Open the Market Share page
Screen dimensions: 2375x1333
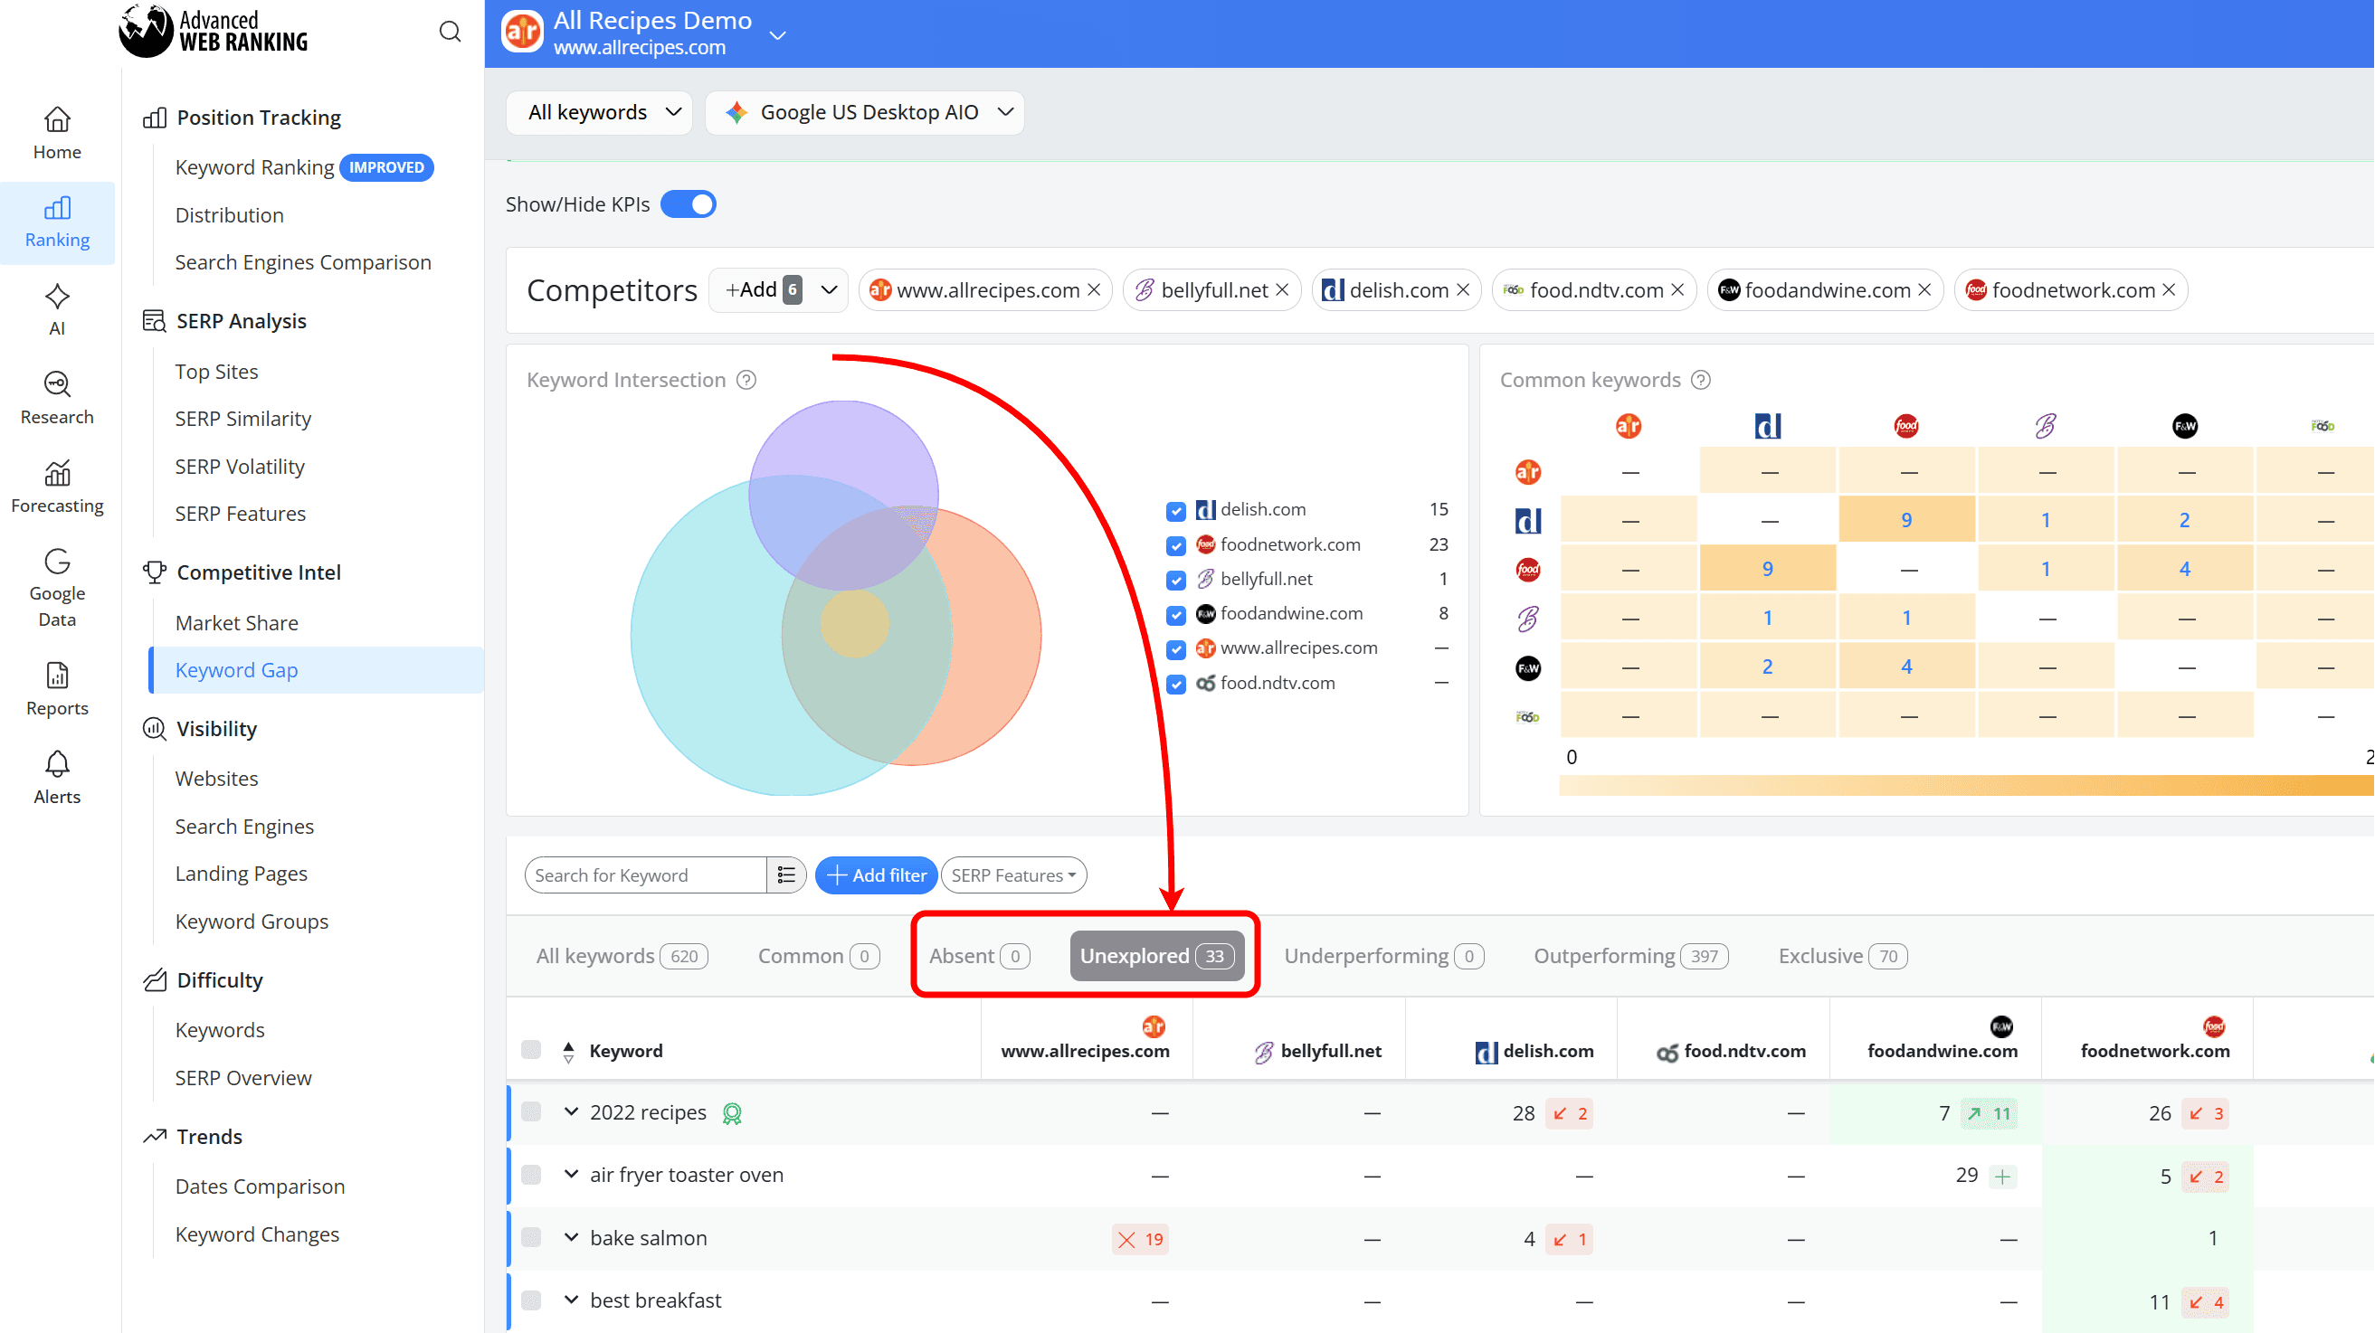[x=236, y=622]
